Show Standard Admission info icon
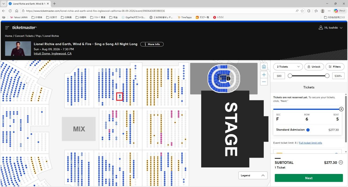 coord(308,130)
